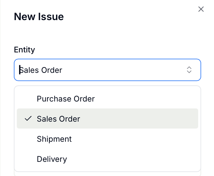Click the New Issue heading
The height and width of the screenshot is (176, 214).
39,16
